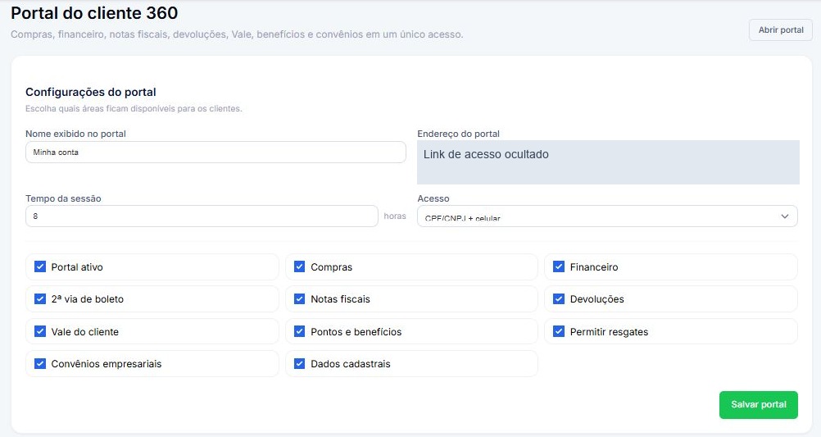Open the portal with Abrir portal button
821x437 pixels.
[780, 30]
